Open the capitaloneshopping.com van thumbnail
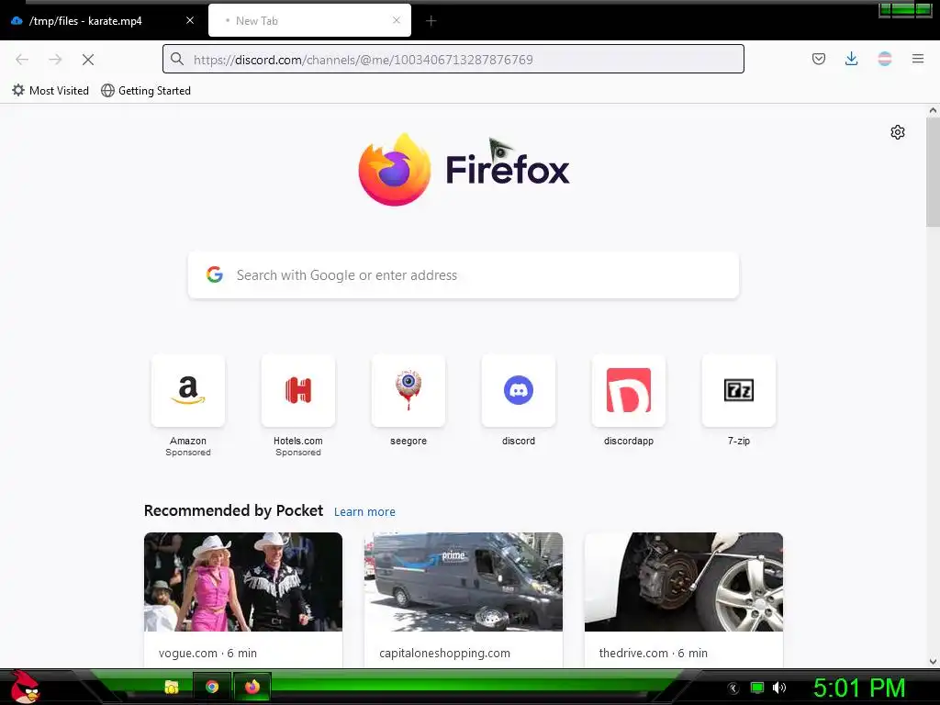The height and width of the screenshot is (705, 940). pyautogui.click(x=464, y=581)
